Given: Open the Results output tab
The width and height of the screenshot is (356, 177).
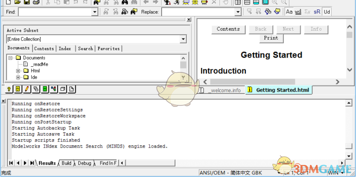Looking at the screenshot, I should (47, 163).
